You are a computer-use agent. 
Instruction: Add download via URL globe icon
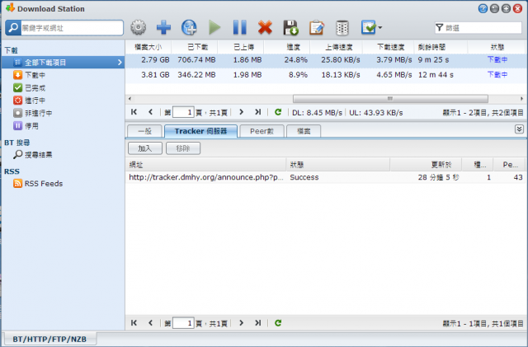tap(189, 27)
